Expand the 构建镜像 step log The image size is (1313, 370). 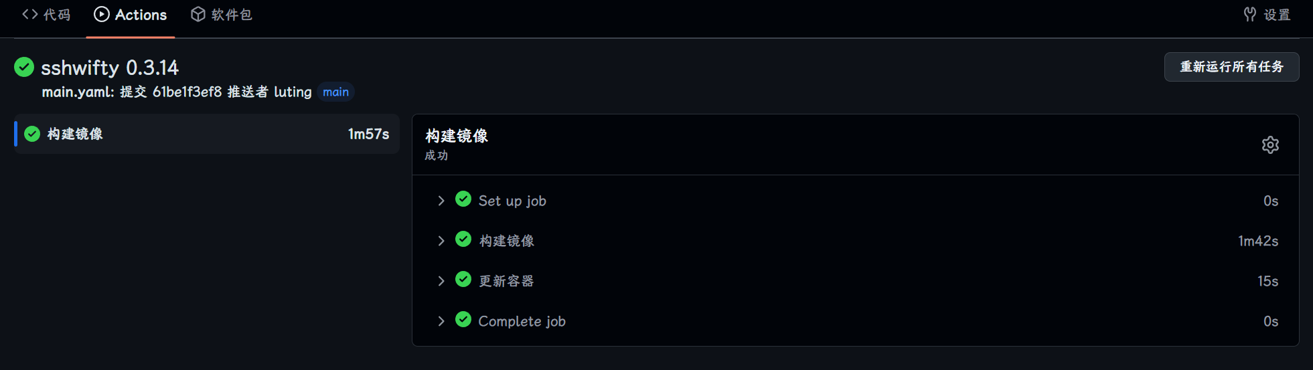point(441,241)
